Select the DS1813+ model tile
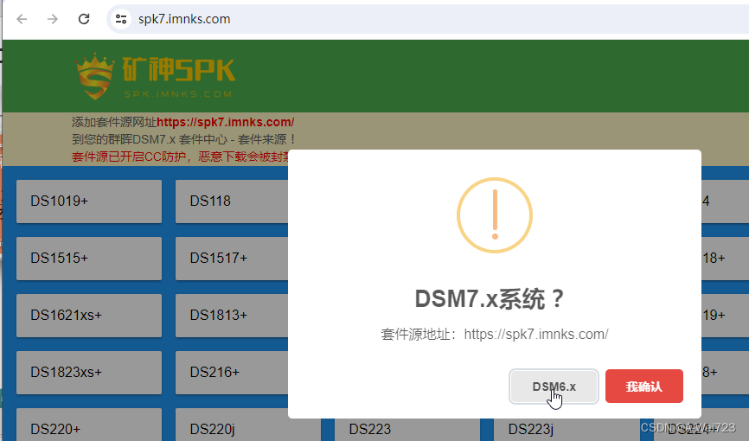This screenshot has height=441, width=749. pyautogui.click(x=232, y=316)
